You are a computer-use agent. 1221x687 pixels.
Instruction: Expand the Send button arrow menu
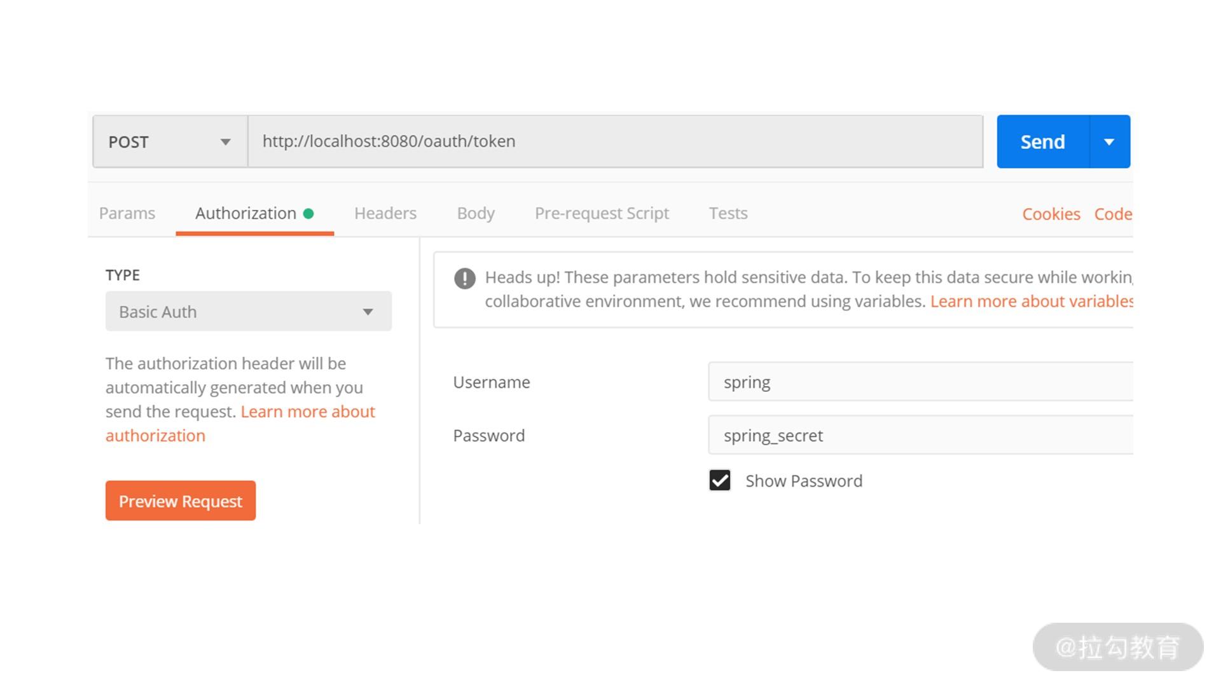(1109, 142)
